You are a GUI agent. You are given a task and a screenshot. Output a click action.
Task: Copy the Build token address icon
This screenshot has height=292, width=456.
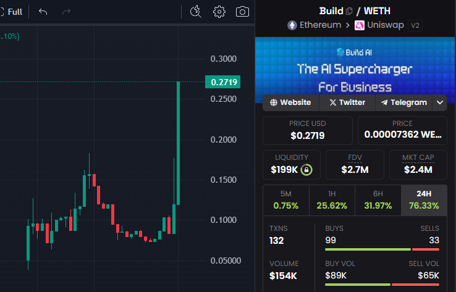pyautogui.click(x=349, y=11)
